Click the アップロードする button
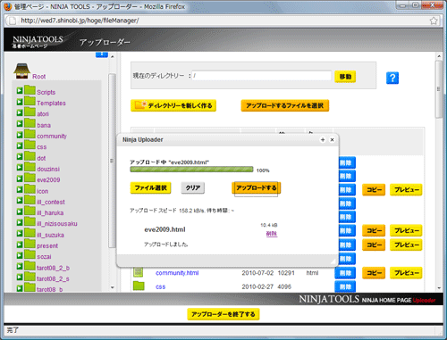447x340 pixels. coord(257,188)
